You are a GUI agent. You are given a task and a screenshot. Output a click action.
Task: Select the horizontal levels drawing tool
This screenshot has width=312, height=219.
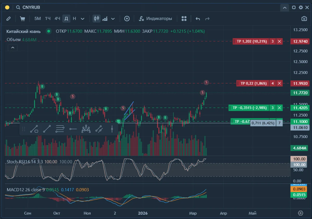point(60,129)
